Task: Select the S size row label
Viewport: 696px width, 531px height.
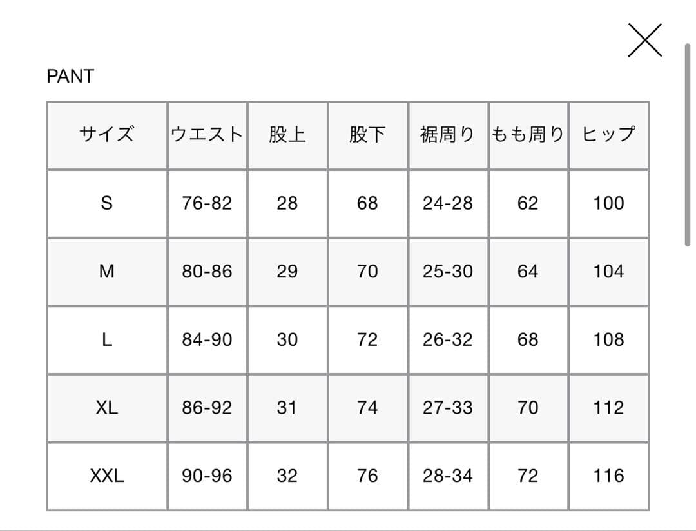Action: (x=107, y=203)
